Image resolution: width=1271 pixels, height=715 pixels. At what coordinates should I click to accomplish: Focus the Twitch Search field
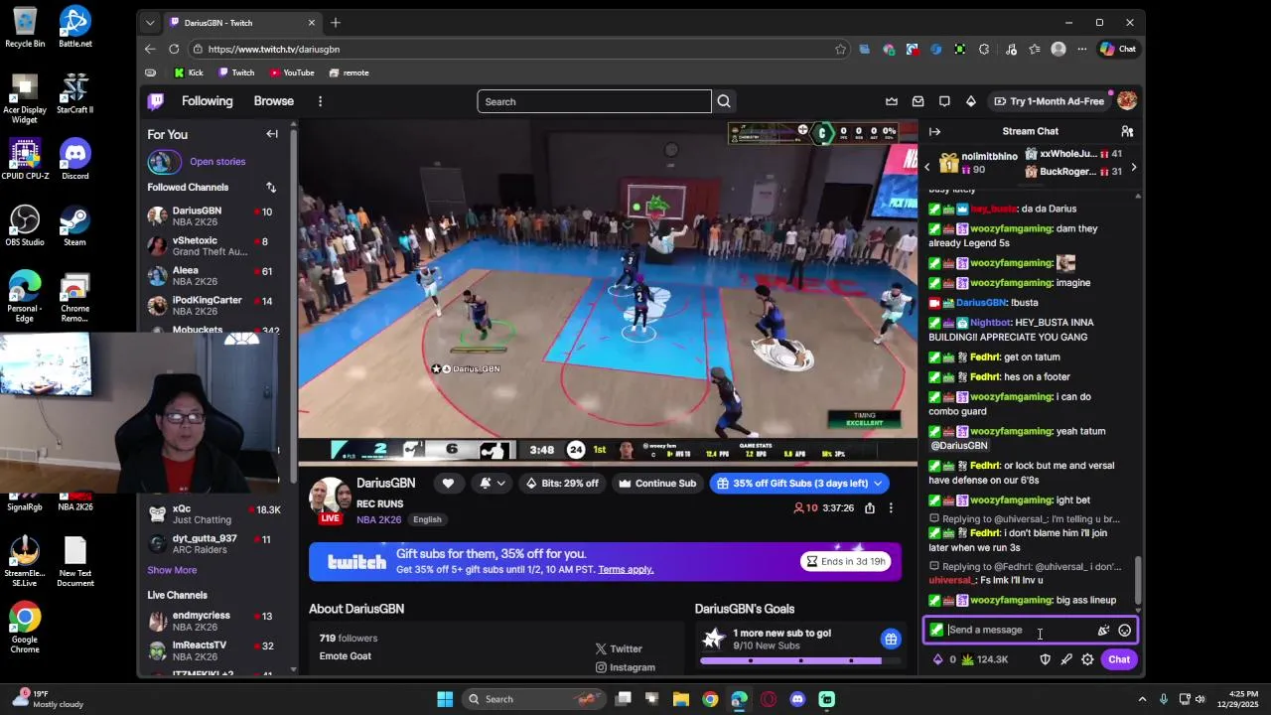point(595,101)
